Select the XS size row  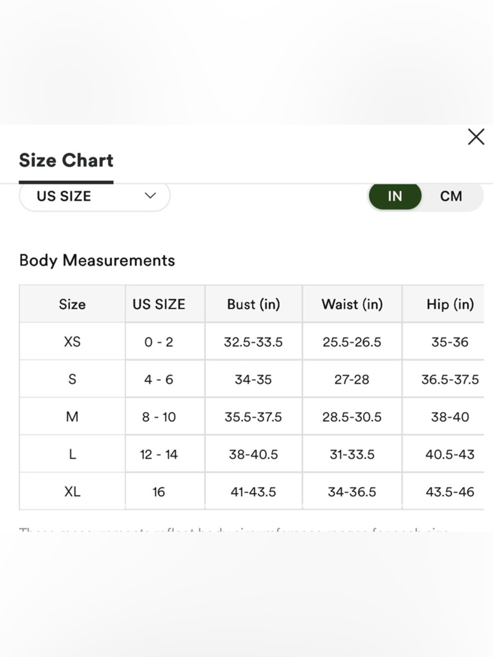[251, 341]
